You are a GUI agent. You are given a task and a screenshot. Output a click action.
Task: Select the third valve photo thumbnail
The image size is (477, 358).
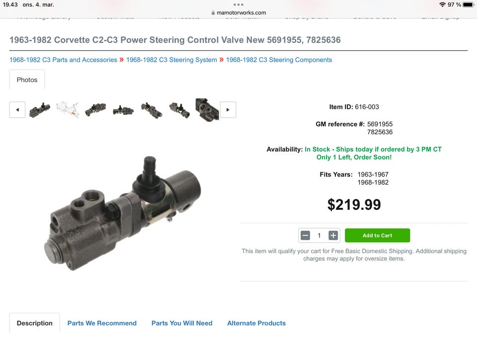[x=95, y=109]
